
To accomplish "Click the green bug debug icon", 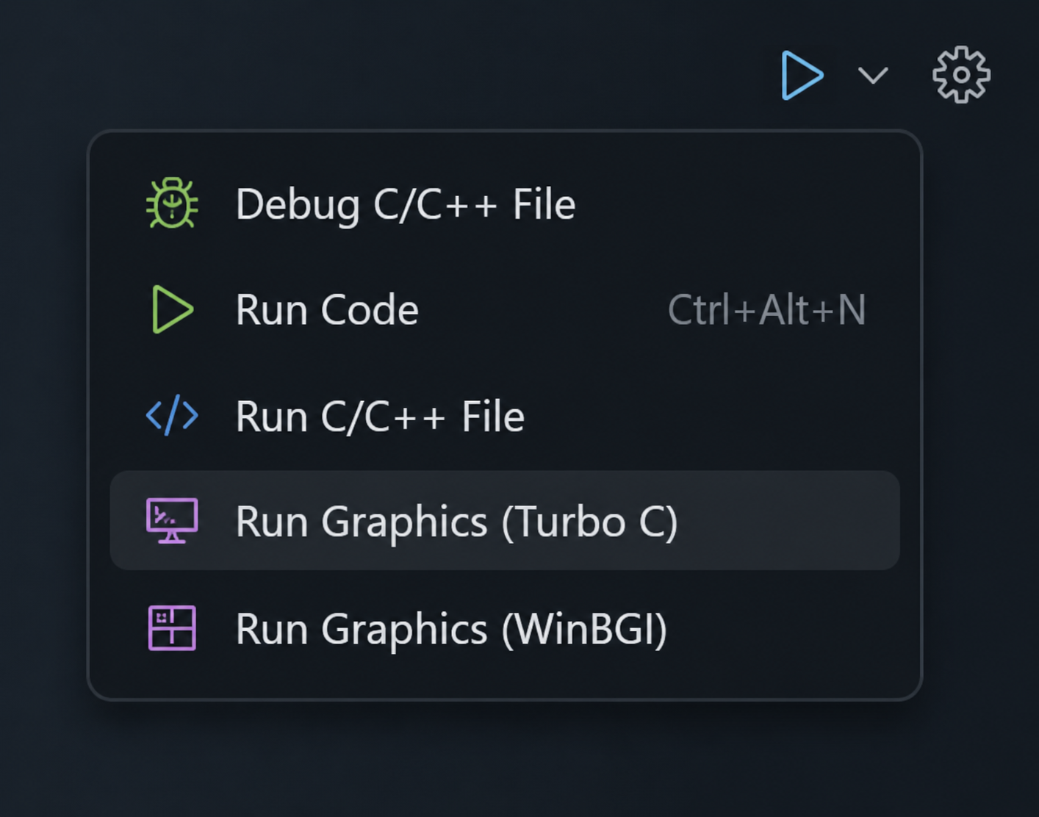I will (172, 204).
